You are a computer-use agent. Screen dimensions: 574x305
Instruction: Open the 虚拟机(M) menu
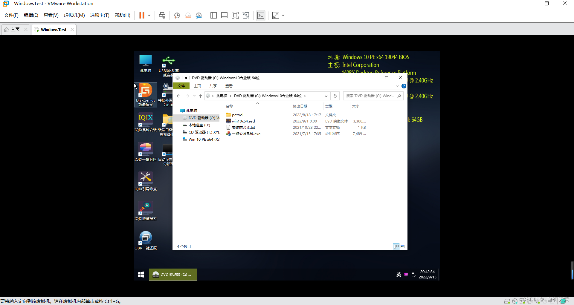[74, 15]
